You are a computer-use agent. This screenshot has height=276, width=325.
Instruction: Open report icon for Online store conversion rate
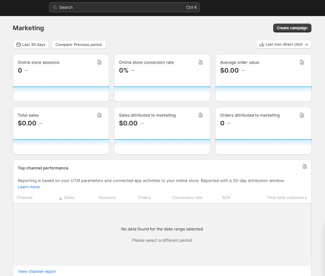pyautogui.click(x=201, y=62)
